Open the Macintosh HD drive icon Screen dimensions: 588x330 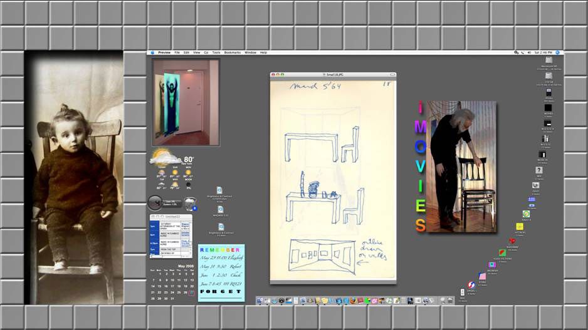(549, 60)
